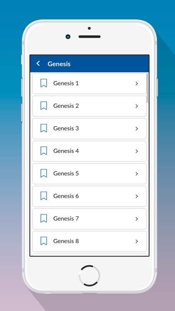Tap the Genesis header title
The width and height of the screenshot is (175, 311).
59,64
